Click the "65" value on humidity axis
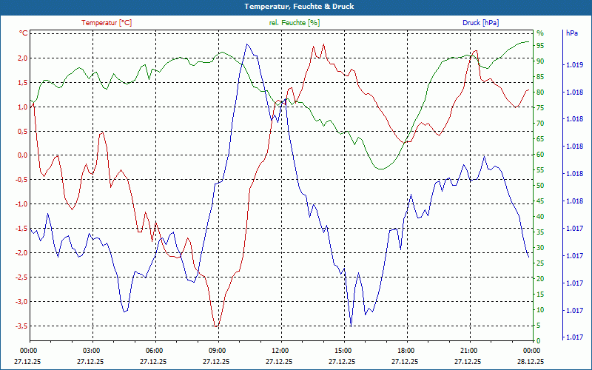The image size is (592, 370). [540, 139]
